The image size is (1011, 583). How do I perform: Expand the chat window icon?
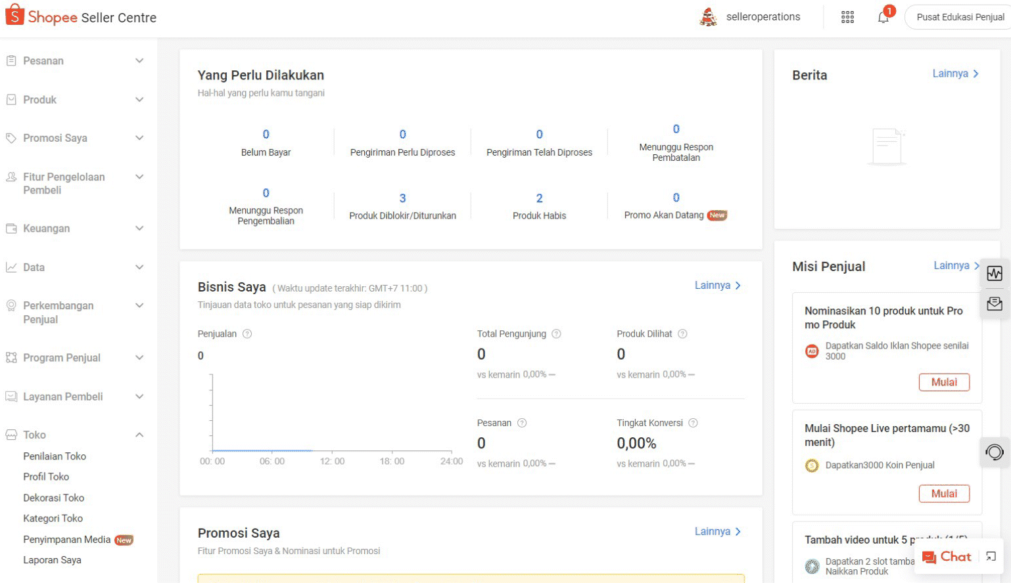pos(991,557)
